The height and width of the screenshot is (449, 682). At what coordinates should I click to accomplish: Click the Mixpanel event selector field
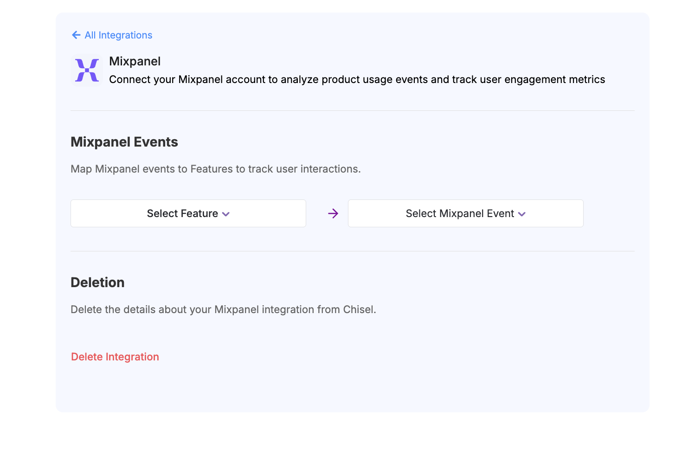[x=465, y=213]
